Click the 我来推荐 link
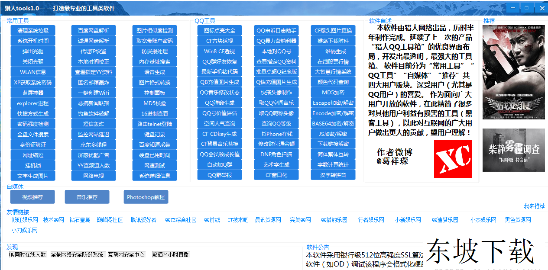The height and width of the screenshot is (270, 548). (534, 206)
